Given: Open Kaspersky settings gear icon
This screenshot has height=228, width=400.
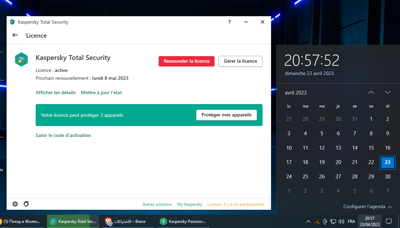Looking at the screenshot, I should pyautogui.click(x=15, y=204).
